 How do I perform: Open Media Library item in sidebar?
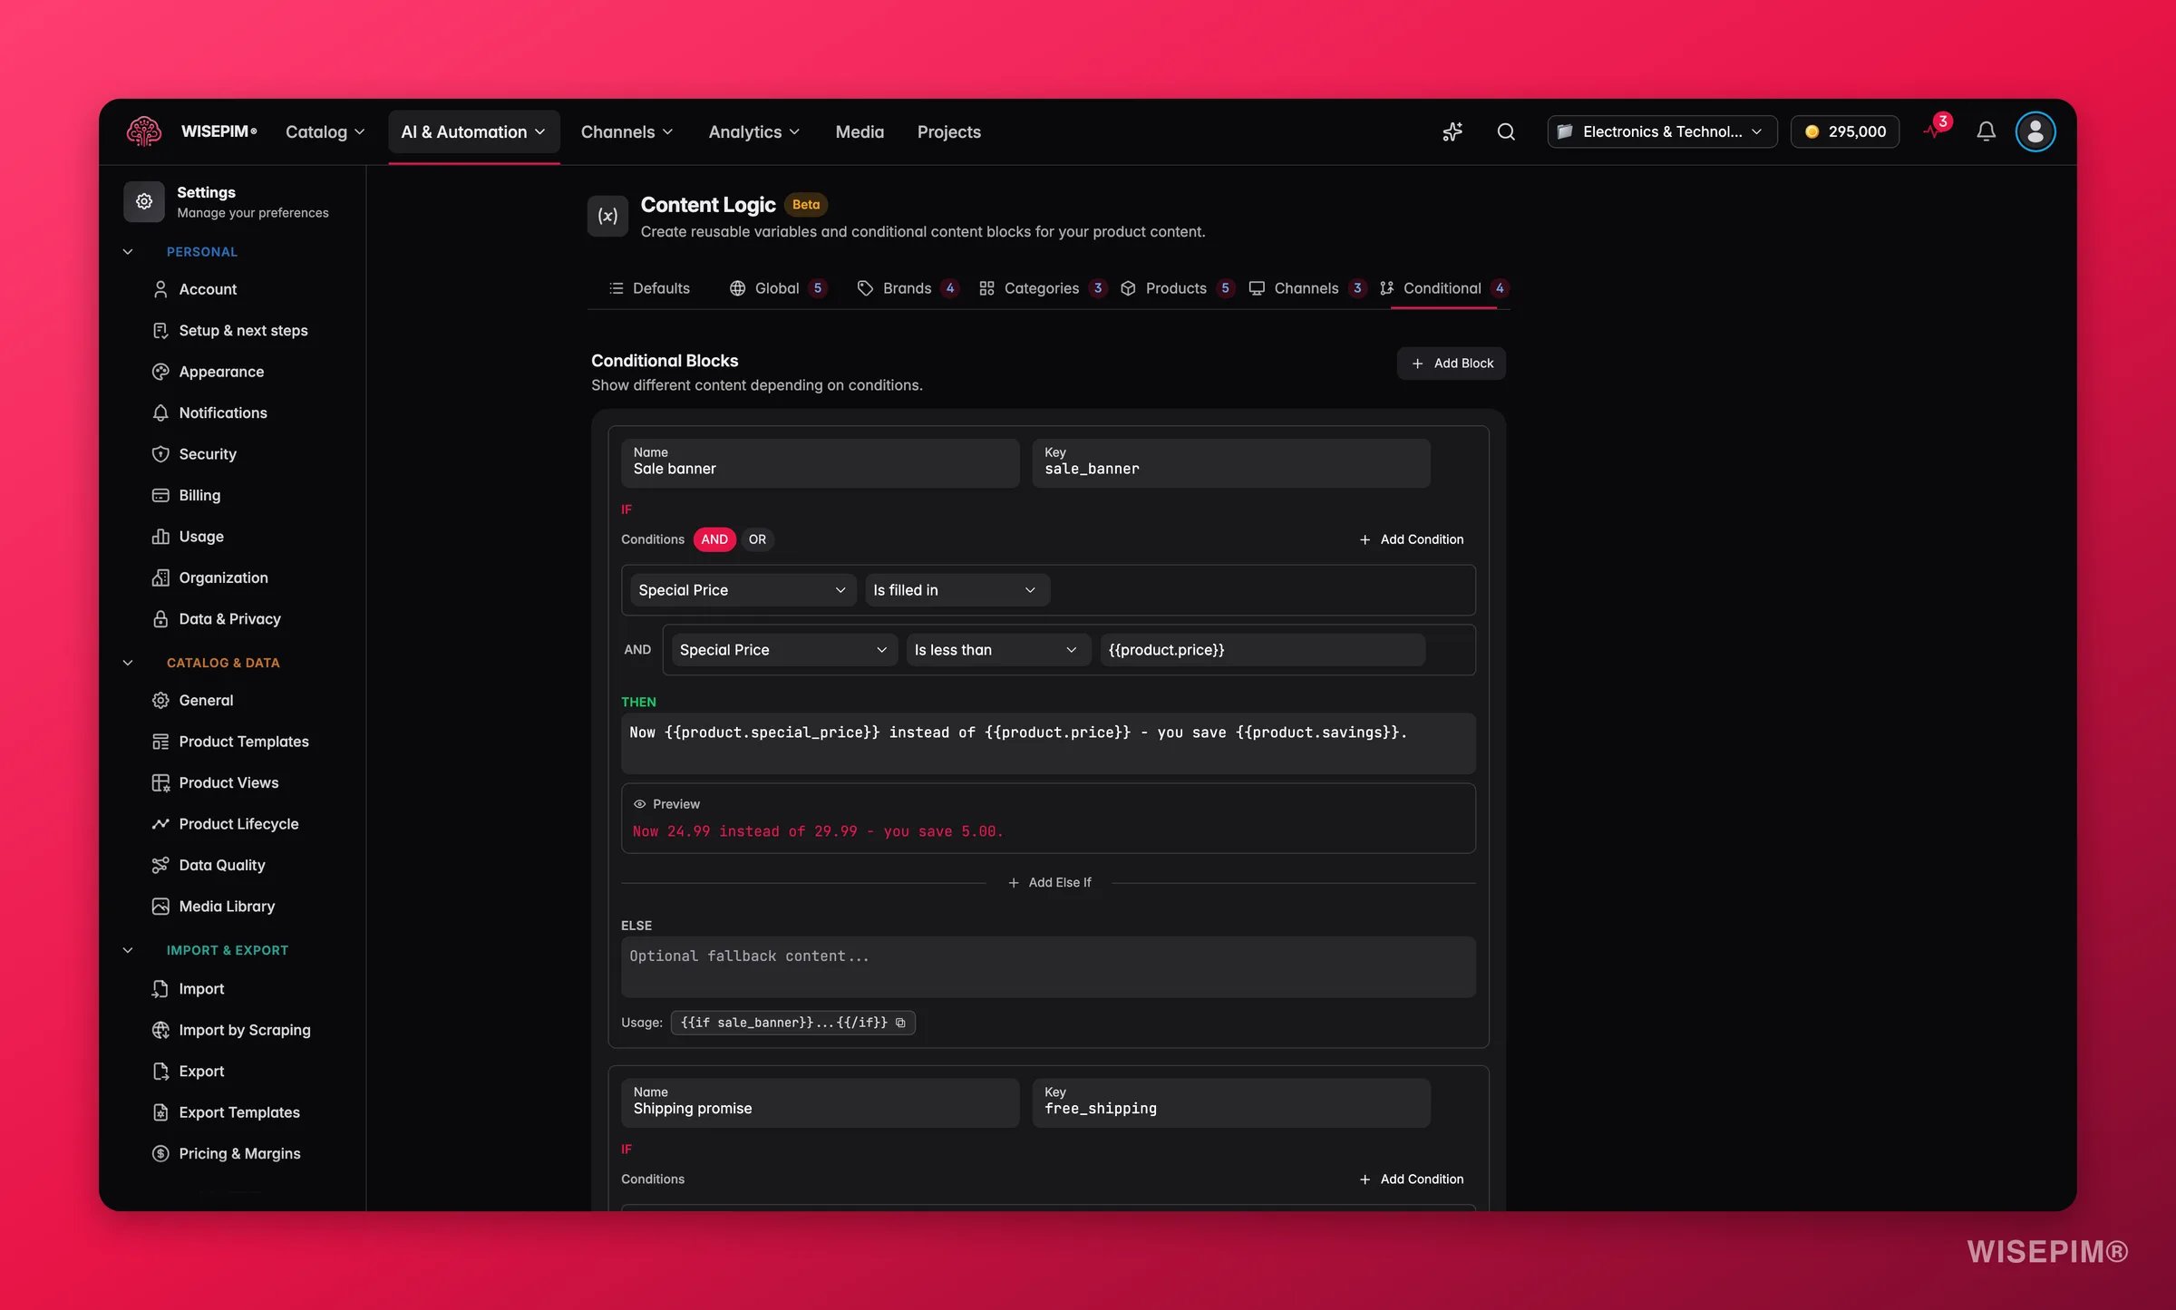coord(227,907)
